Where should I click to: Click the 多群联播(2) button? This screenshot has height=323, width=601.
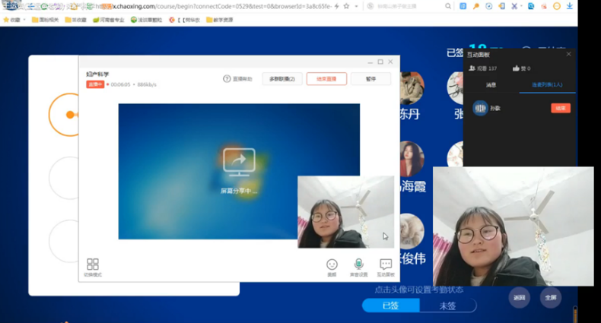point(282,79)
